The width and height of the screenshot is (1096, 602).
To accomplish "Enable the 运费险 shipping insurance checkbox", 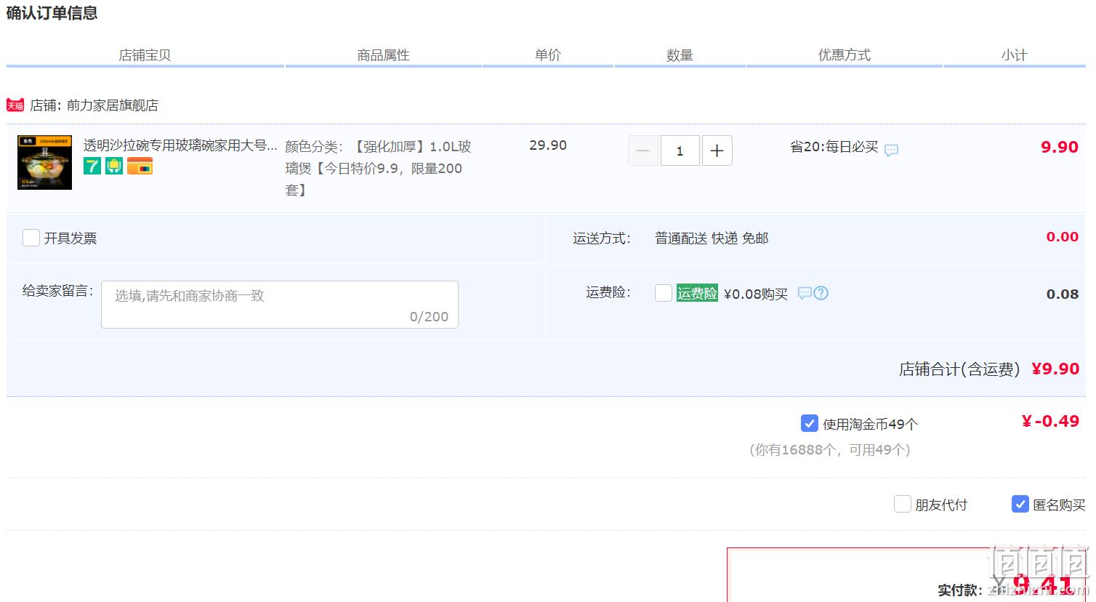I will pos(664,293).
